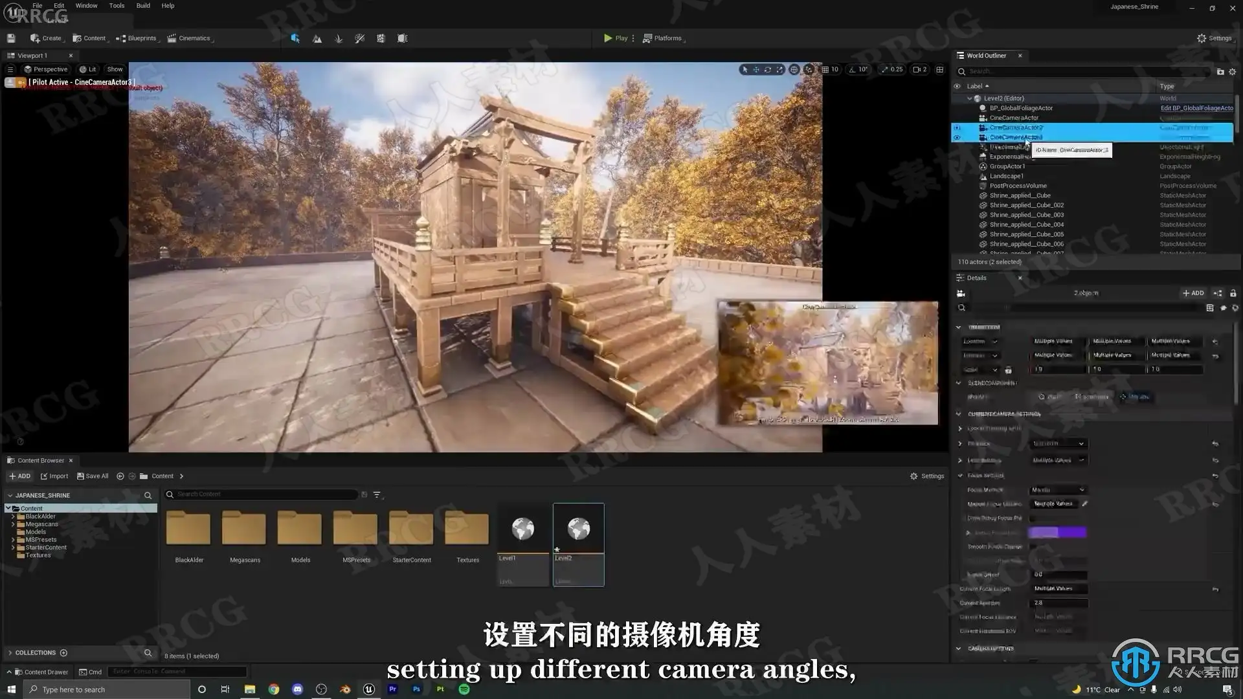Screen dimensions: 1243x699
Task: Click the purple debug focus plane color swatch
Action: point(1057,532)
